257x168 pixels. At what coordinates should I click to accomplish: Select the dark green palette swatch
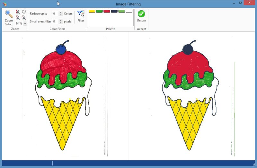[x=99, y=11]
